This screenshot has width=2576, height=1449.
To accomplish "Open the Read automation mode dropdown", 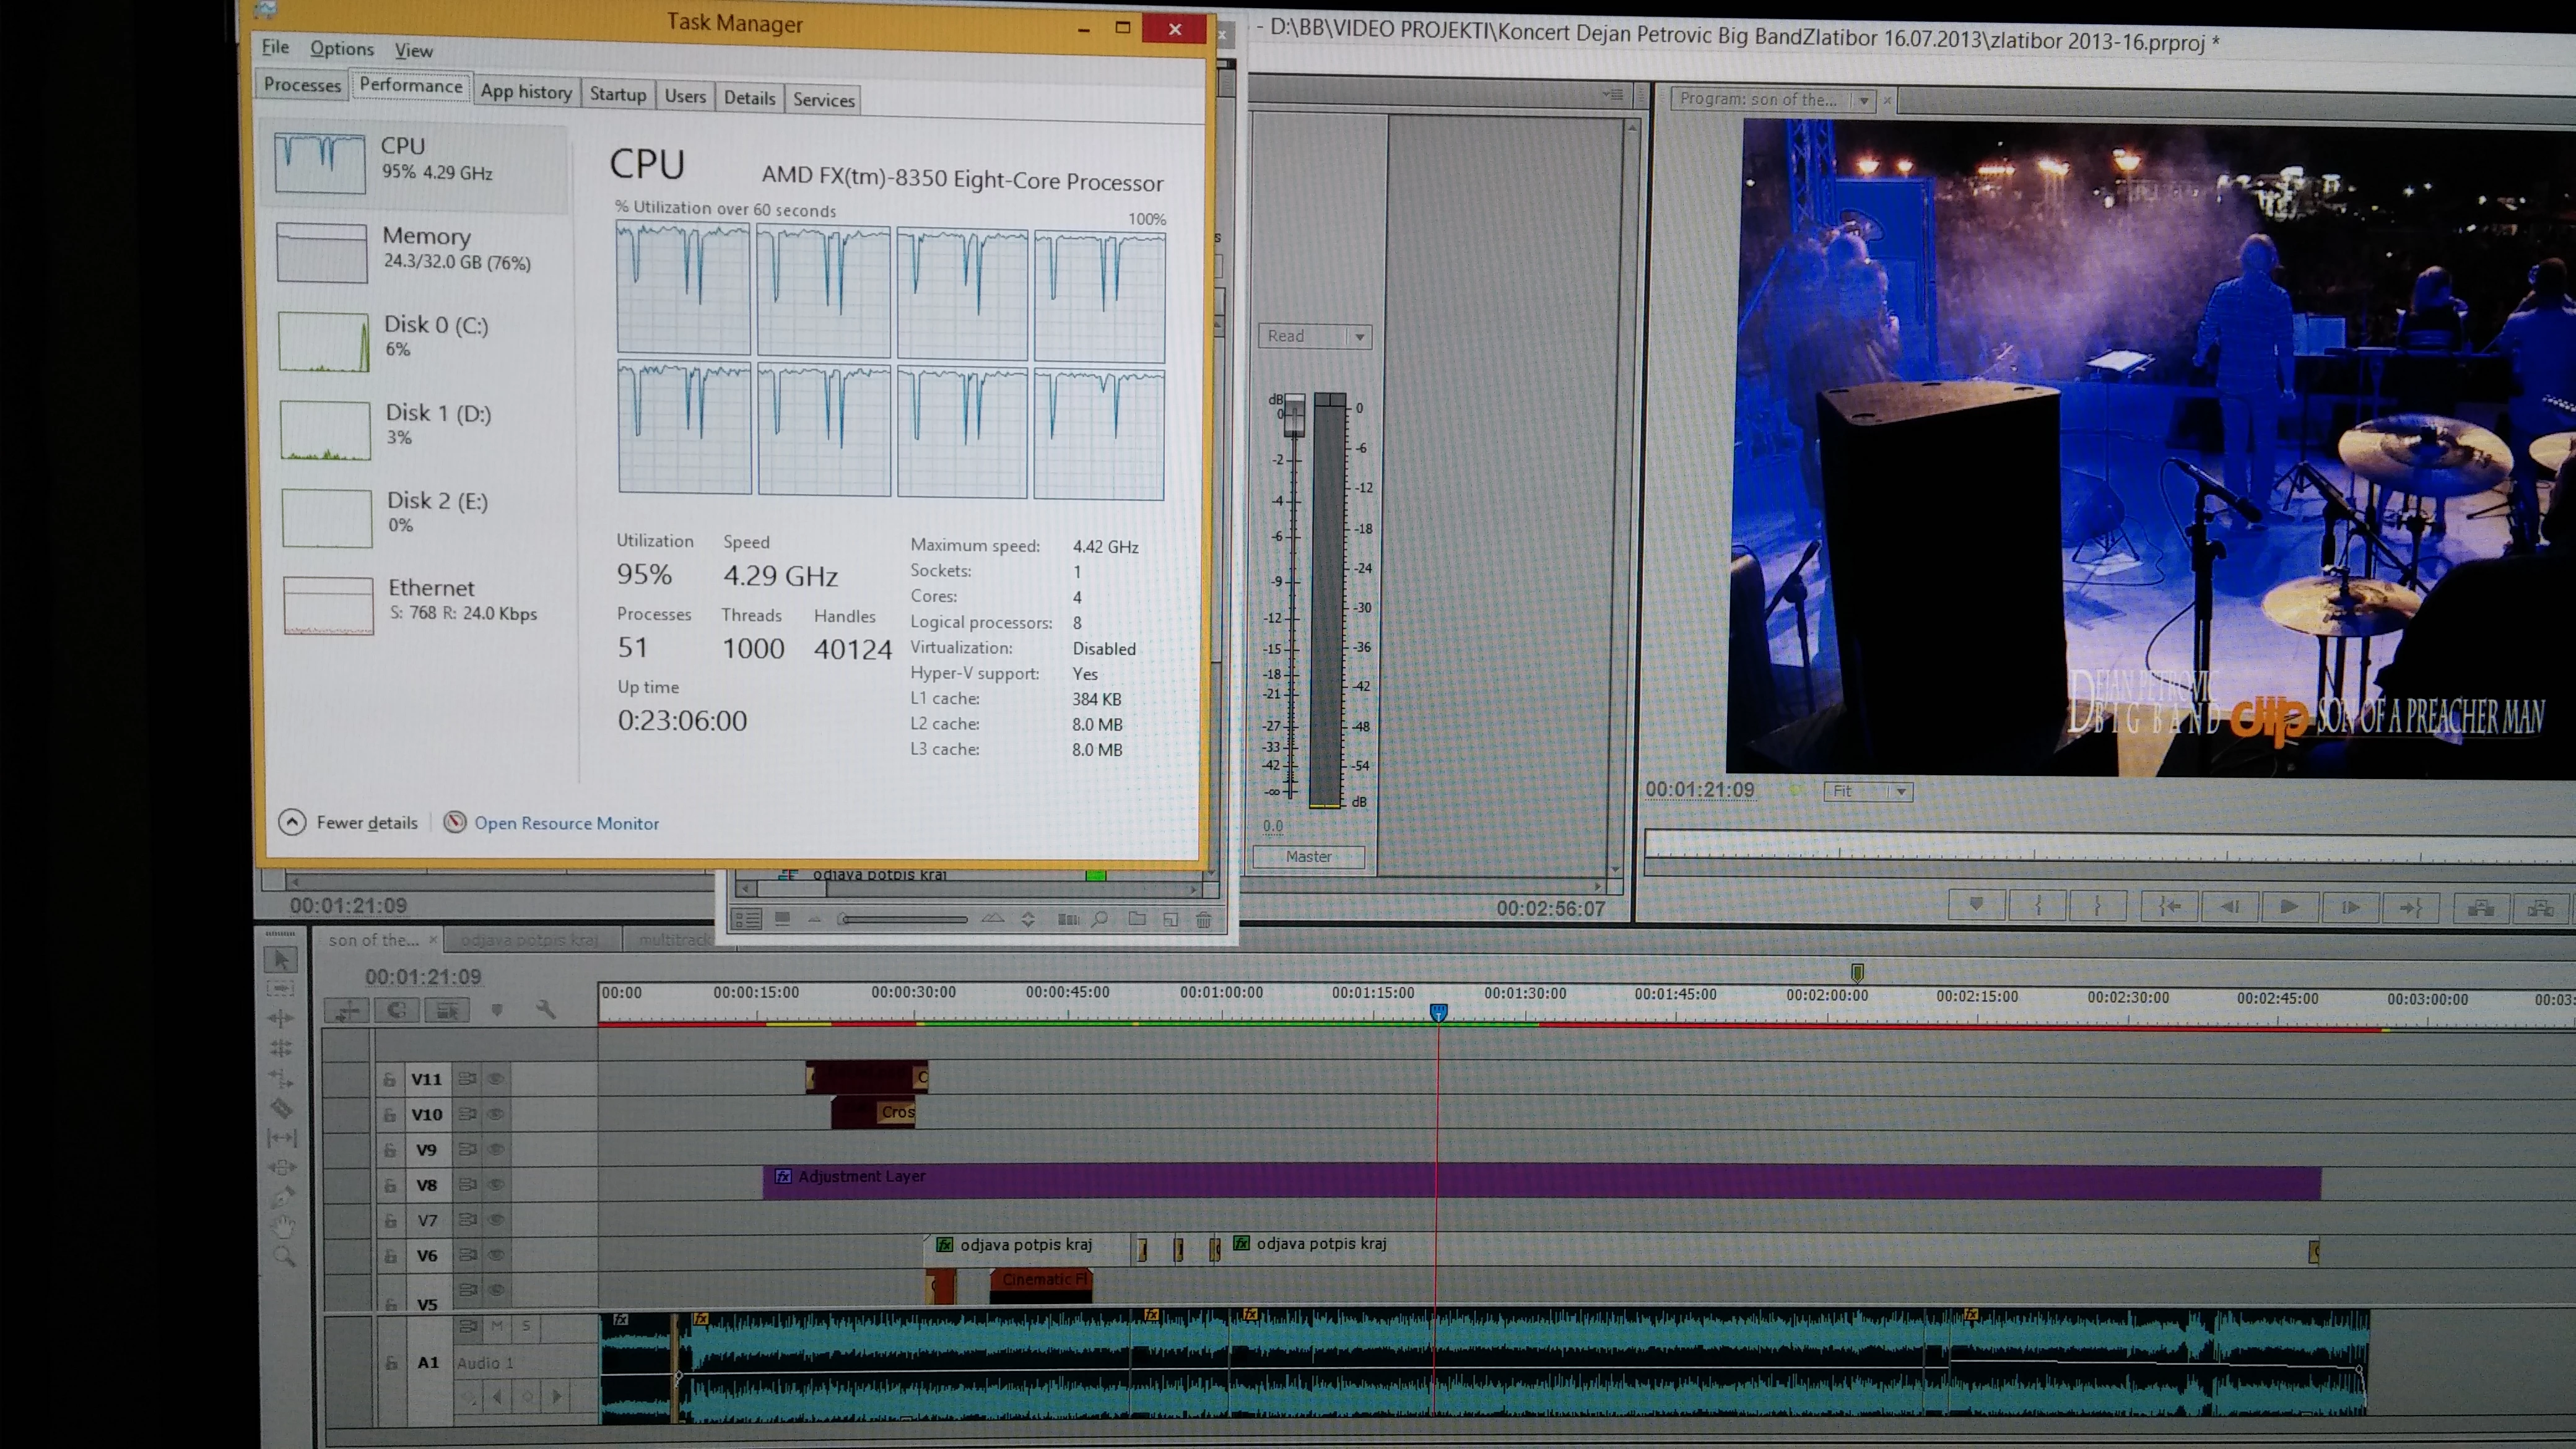I will (x=1314, y=336).
